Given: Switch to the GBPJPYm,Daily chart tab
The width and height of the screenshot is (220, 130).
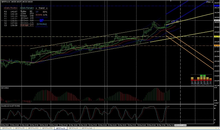Looking at the screenshot, I should tap(87, 128).
